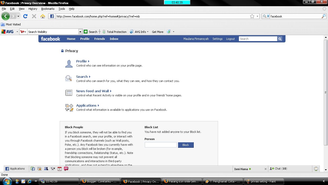This screenshot has width=328, height=185.
Task: Open the Search Visibility dropdown arrow
Action: pos(80,32)
